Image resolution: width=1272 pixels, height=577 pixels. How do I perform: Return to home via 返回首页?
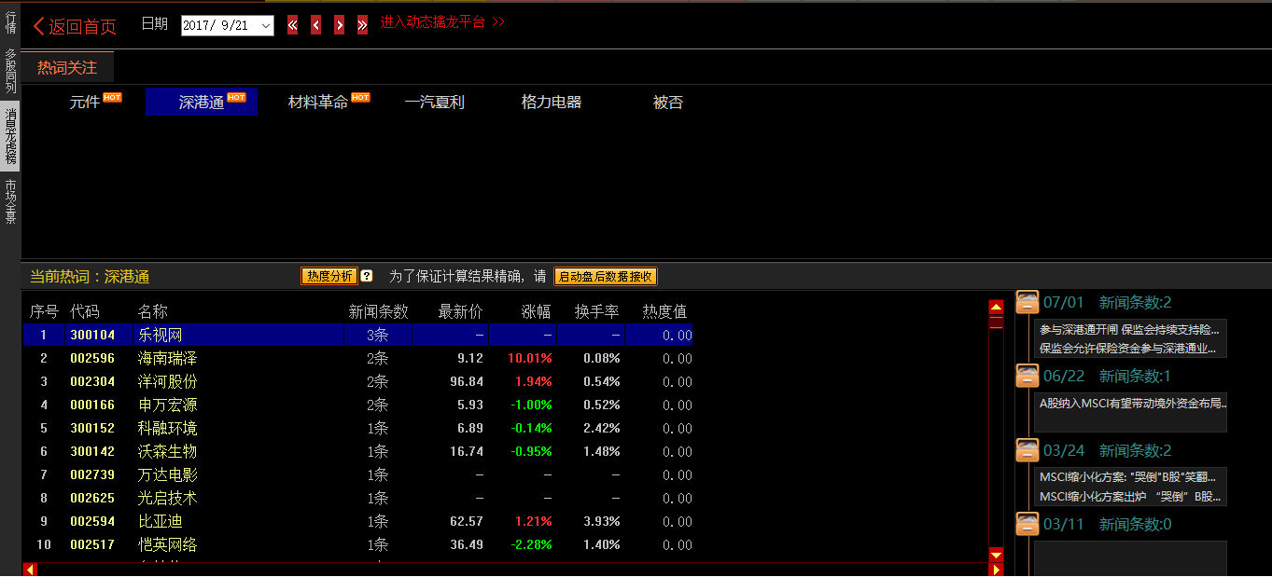[x=75, y=26]
